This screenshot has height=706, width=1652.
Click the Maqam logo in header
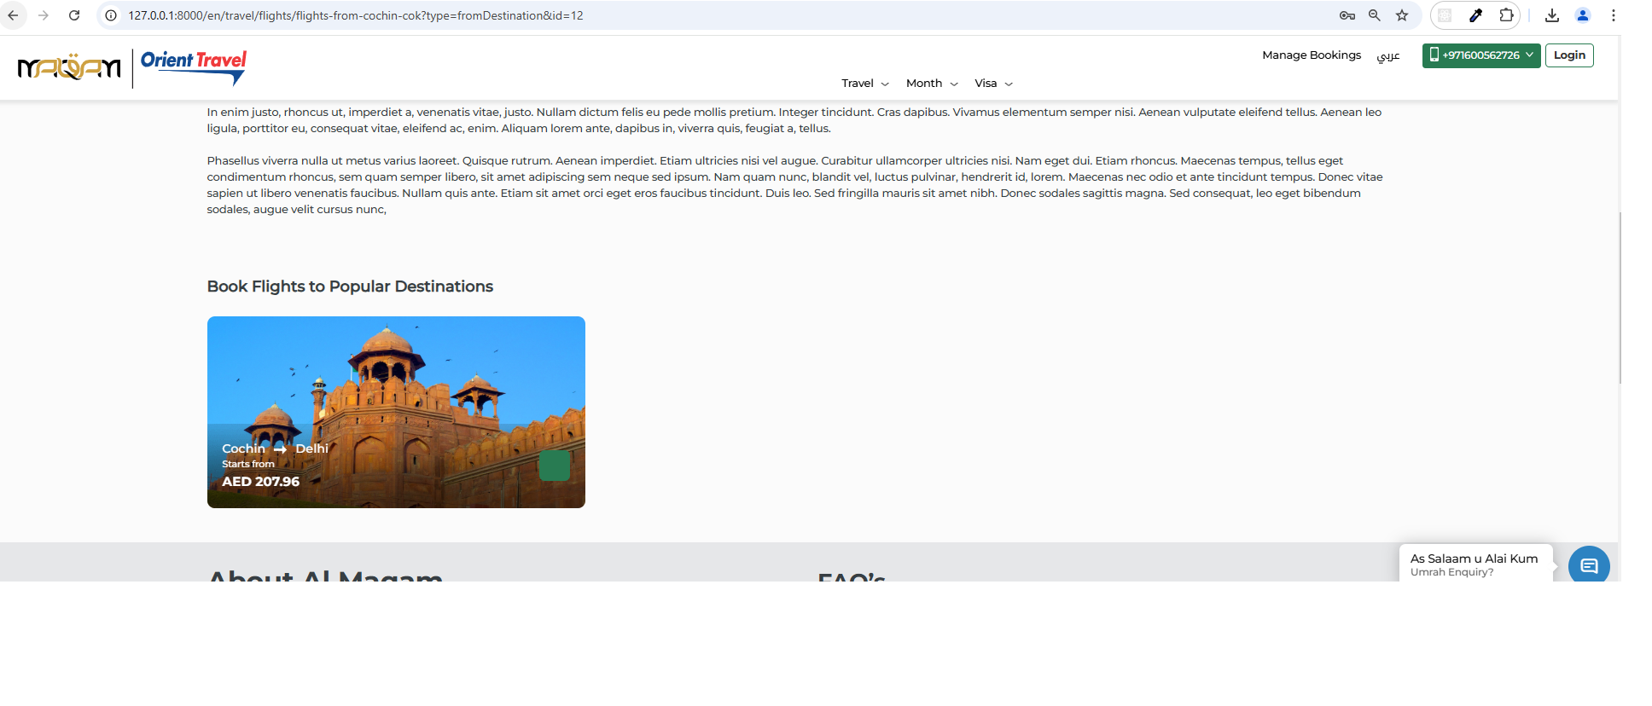69,67
